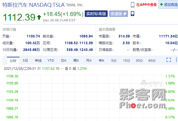Viewport: 178px width, 121px height.
Task: Click the 市盈率 value 314.59
Action: (x=124, y=36)
